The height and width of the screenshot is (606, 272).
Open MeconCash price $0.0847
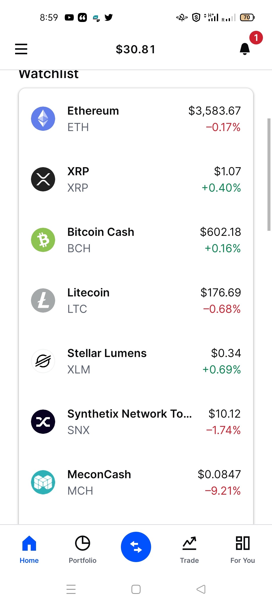tap(219, 474)
